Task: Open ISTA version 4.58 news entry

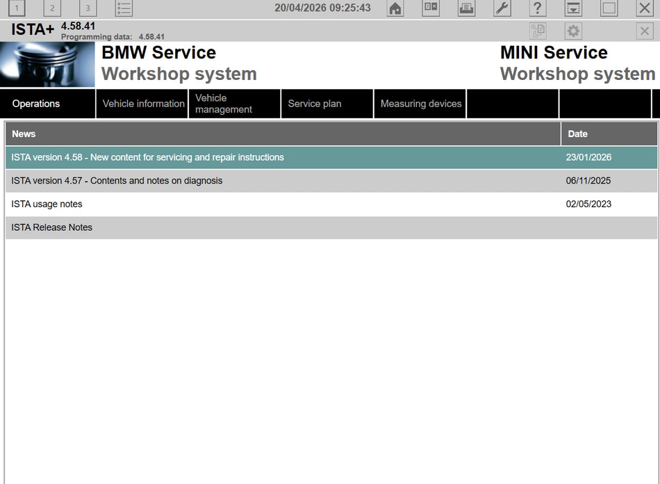Action: tap(331, 158)
